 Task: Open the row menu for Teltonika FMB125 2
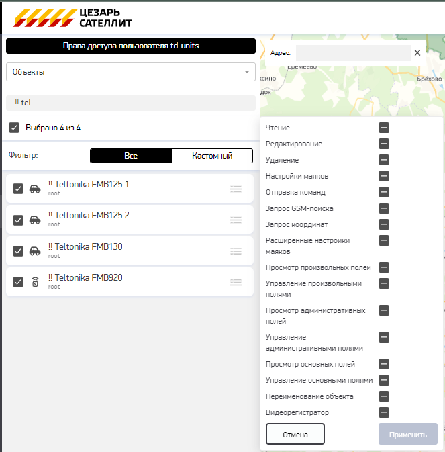(236, 220)
